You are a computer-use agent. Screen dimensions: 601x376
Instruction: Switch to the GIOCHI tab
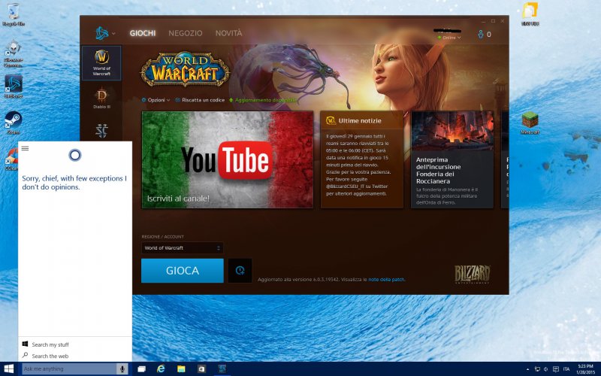coord(143,33)
